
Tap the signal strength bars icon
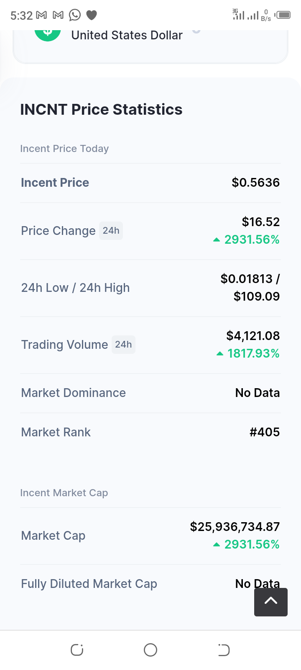(x=253, y=15)
